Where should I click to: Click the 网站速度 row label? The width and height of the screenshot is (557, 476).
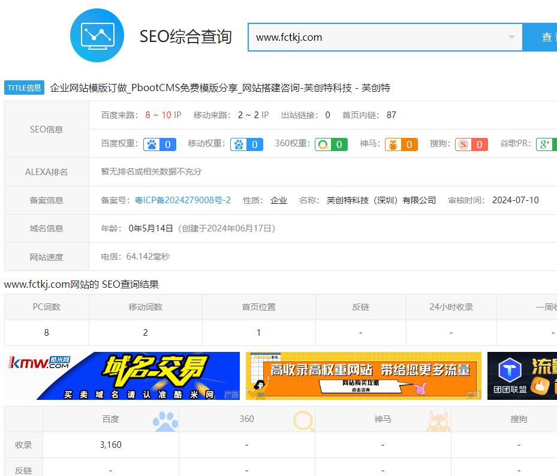pos(47,257)
